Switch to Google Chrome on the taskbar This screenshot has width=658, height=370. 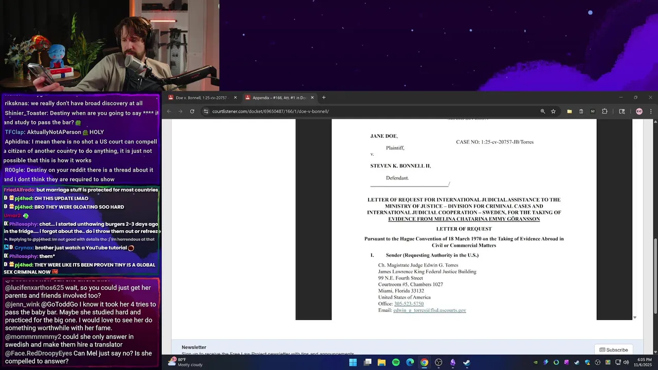(424, 362)
